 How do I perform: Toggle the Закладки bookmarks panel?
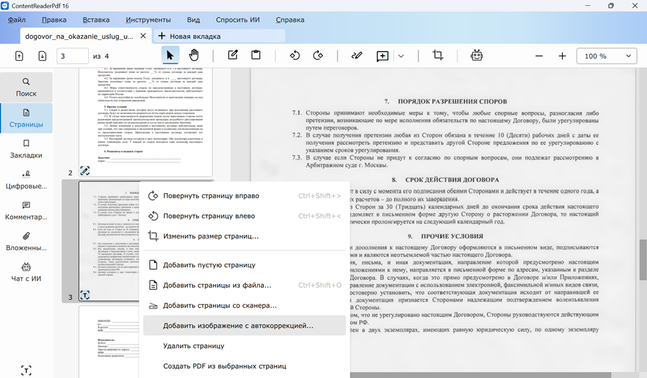(x=27, y=149)
